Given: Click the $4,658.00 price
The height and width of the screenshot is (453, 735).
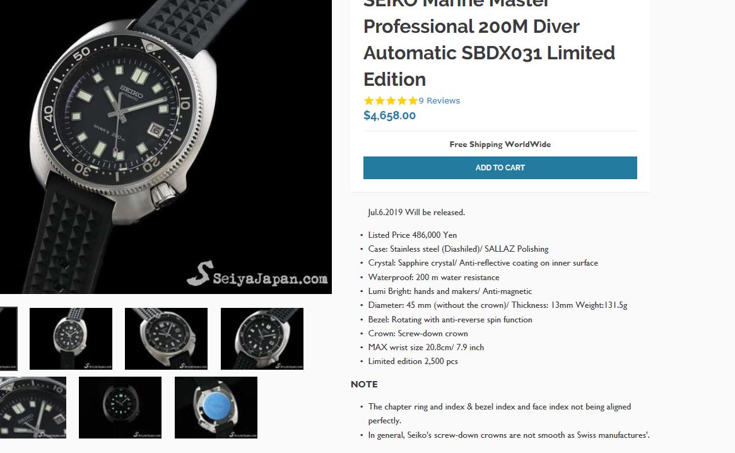Looking at the screenshot, I should click(389, 115).
